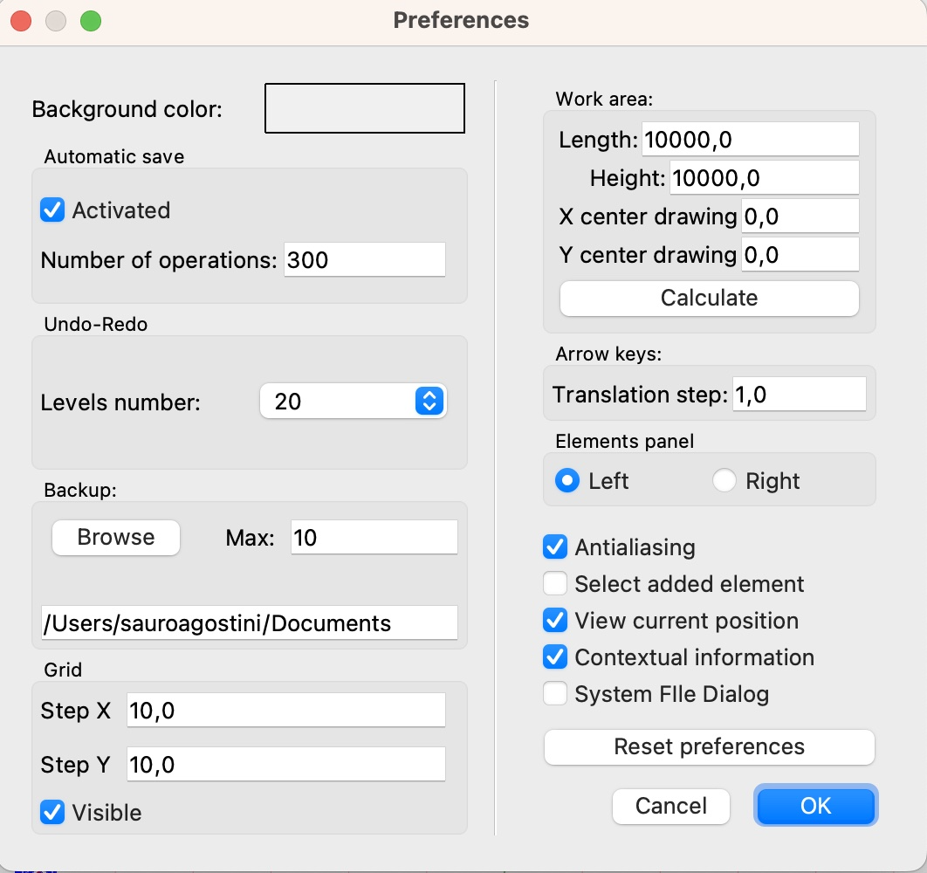Uncheck the Contextual information checkbox
This screenshot has width=927, height=873.
point(555,657)
